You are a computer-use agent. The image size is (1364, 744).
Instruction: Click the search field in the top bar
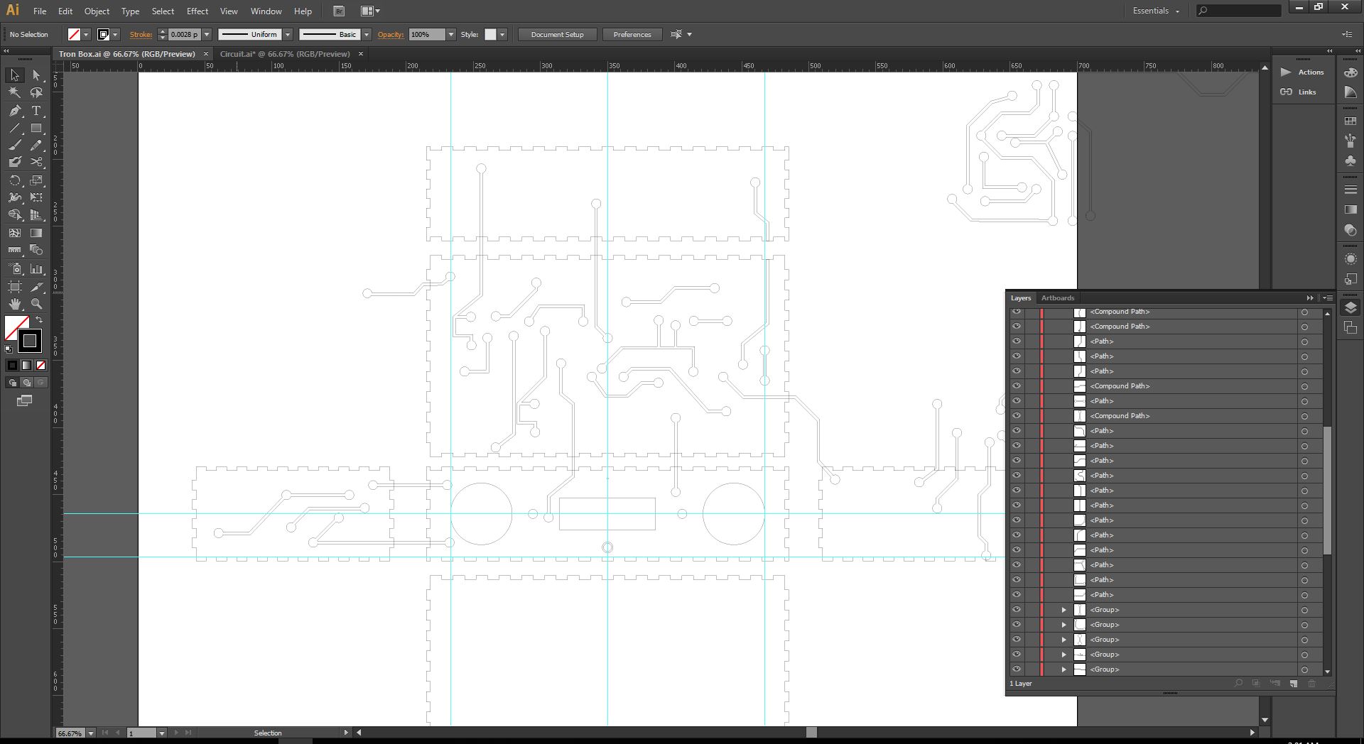coord(1238,11)
